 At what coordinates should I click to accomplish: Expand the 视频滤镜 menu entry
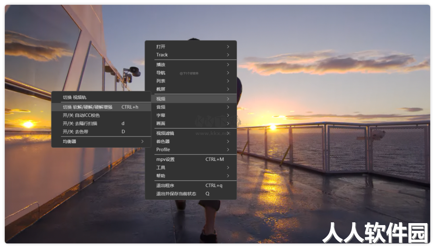coord(191,133)
